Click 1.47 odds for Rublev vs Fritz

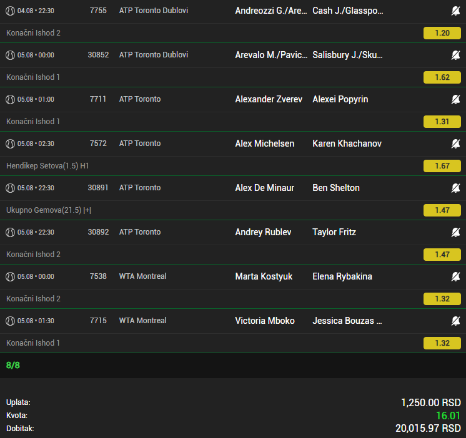(442, 255)
